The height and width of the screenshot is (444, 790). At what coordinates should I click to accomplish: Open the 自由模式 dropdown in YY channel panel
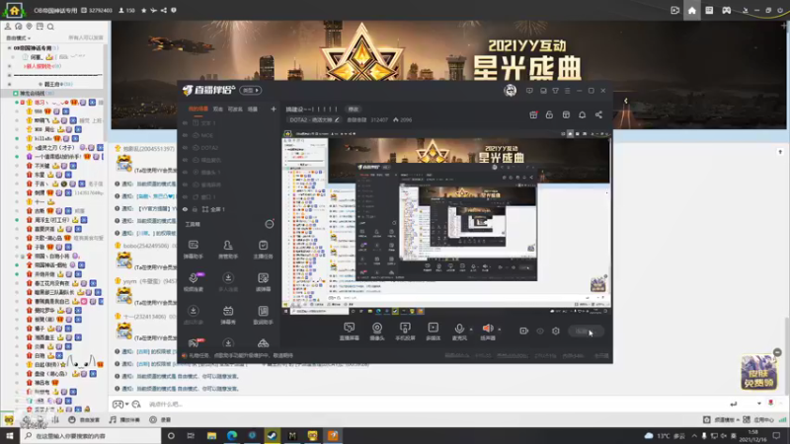[18, 37]
